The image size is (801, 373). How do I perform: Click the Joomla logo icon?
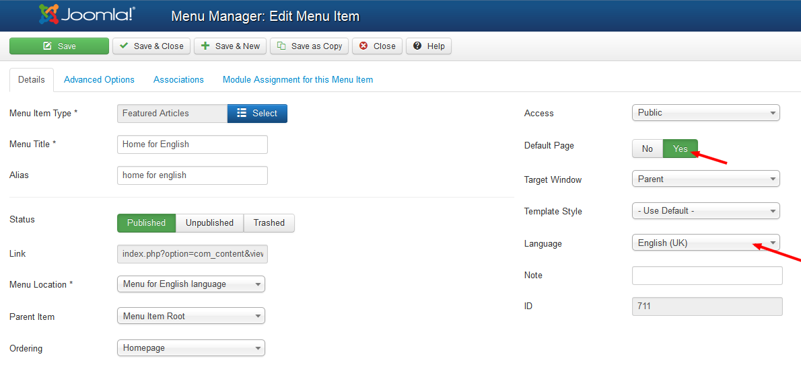point(49,15)
